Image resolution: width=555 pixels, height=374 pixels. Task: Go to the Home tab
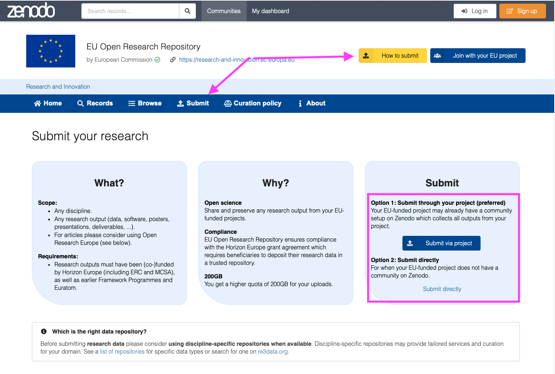tap(48, 103)
